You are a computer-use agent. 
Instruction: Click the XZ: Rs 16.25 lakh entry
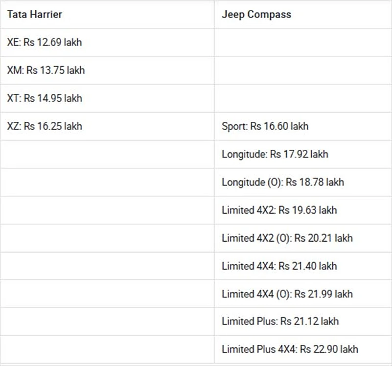coord(45,126)
